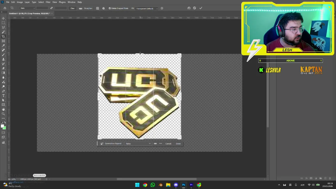Select the History Brush tool
Screen dimensions: 336x189
(x=3, y=64)
